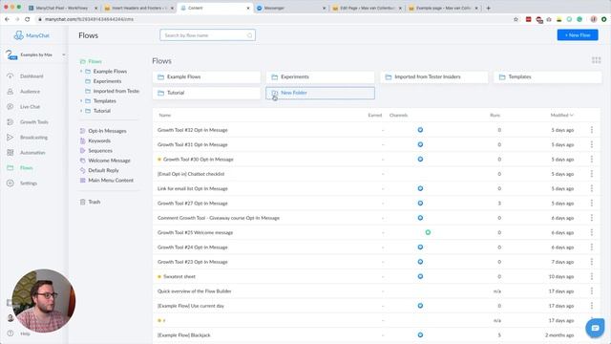Open Automation in the sidebar

[x=32, y=153]
